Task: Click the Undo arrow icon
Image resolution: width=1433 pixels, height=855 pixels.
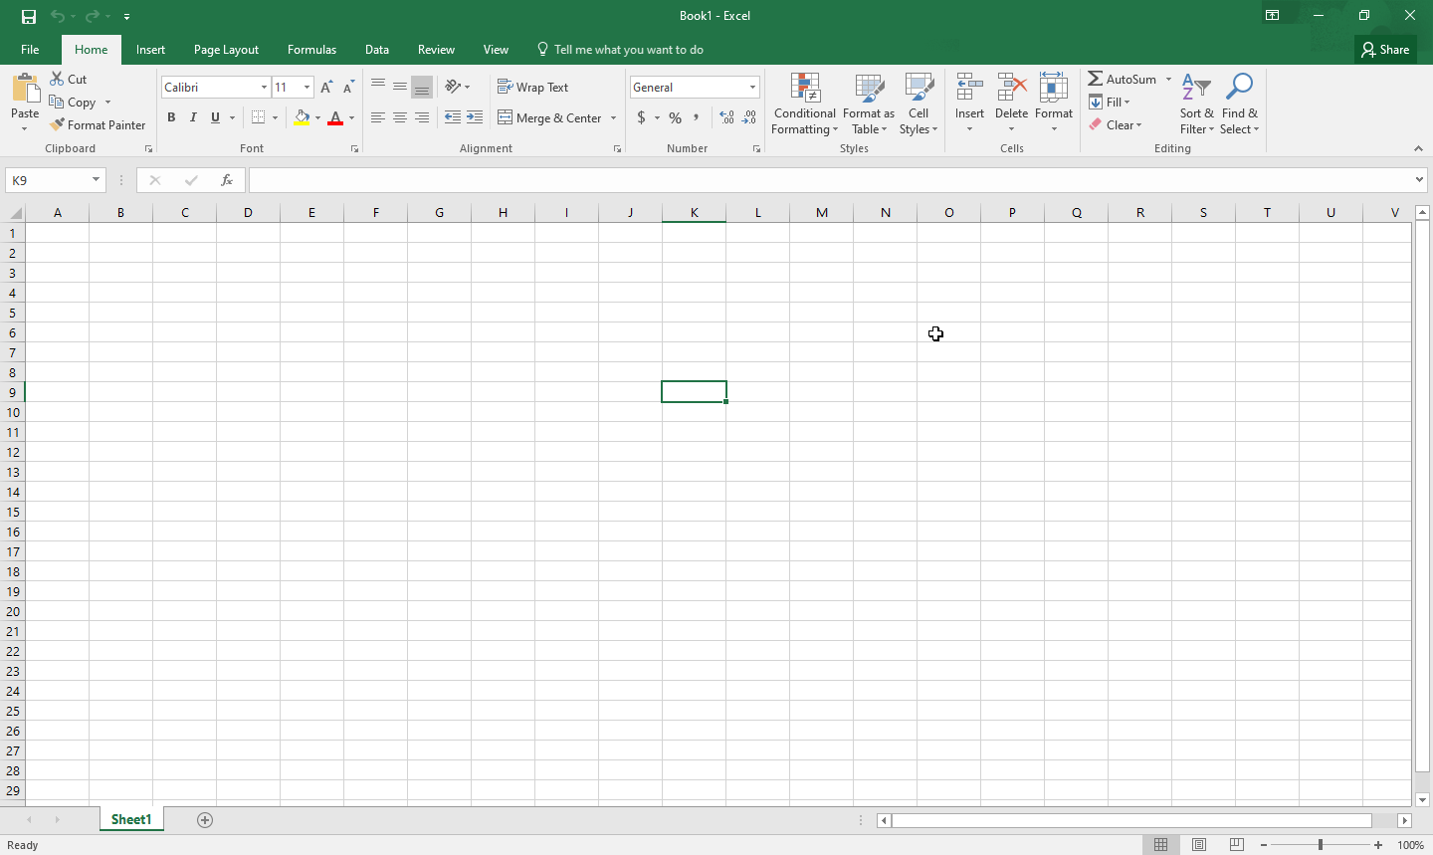Action: tap(58, 16)
